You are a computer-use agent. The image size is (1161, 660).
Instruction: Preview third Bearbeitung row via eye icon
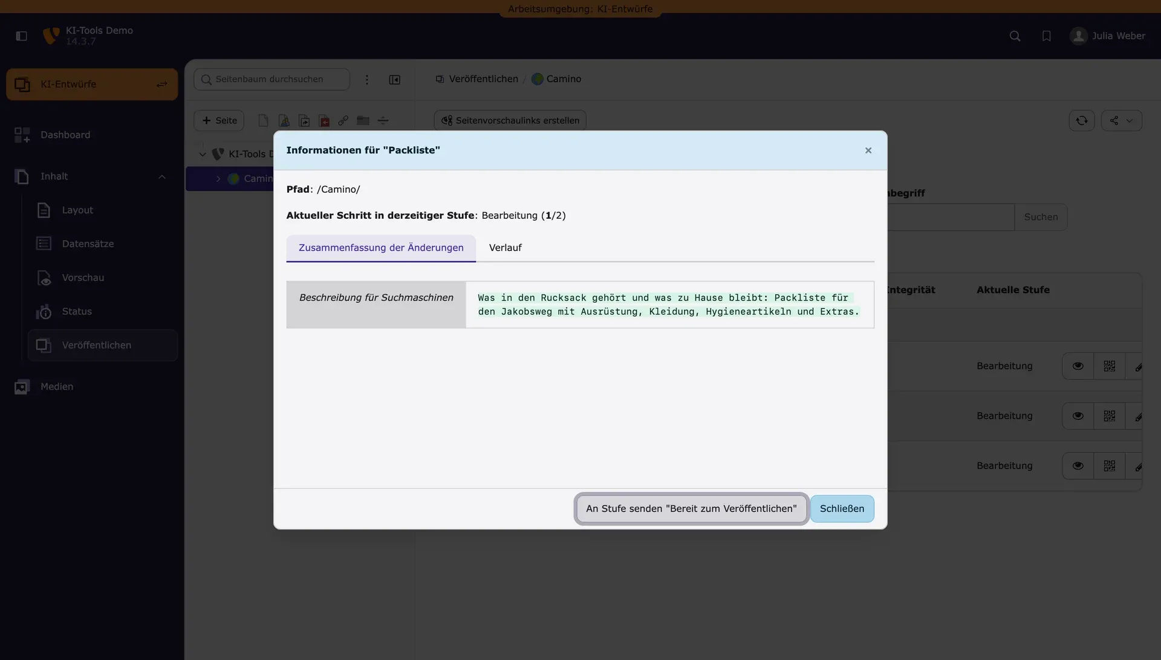[x=1078, y=466]
